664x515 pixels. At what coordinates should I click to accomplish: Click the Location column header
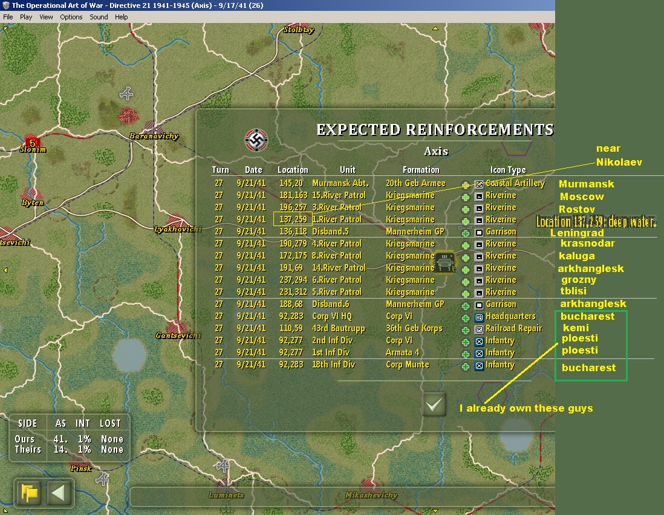pos(293,170)
